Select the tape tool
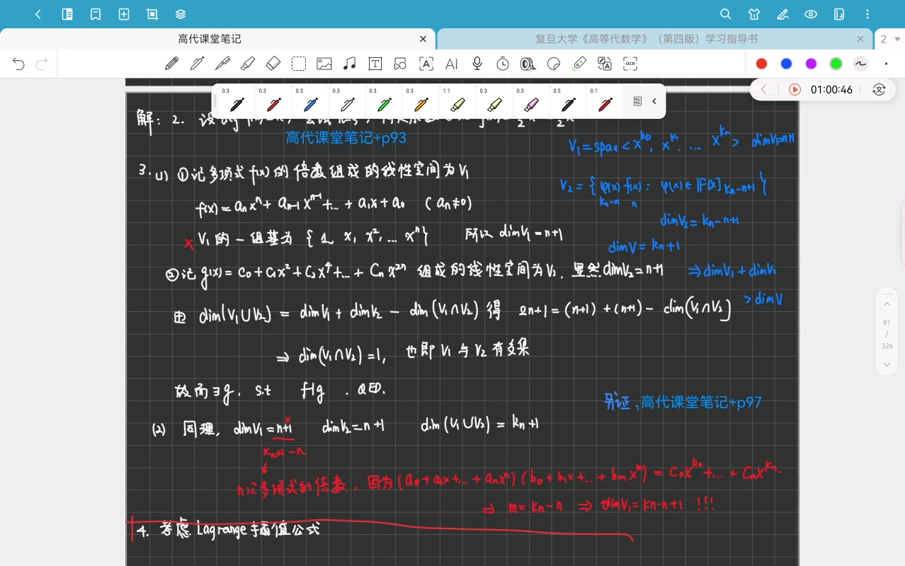Screen dimensions: 905x566 click(x=528, y=64)
